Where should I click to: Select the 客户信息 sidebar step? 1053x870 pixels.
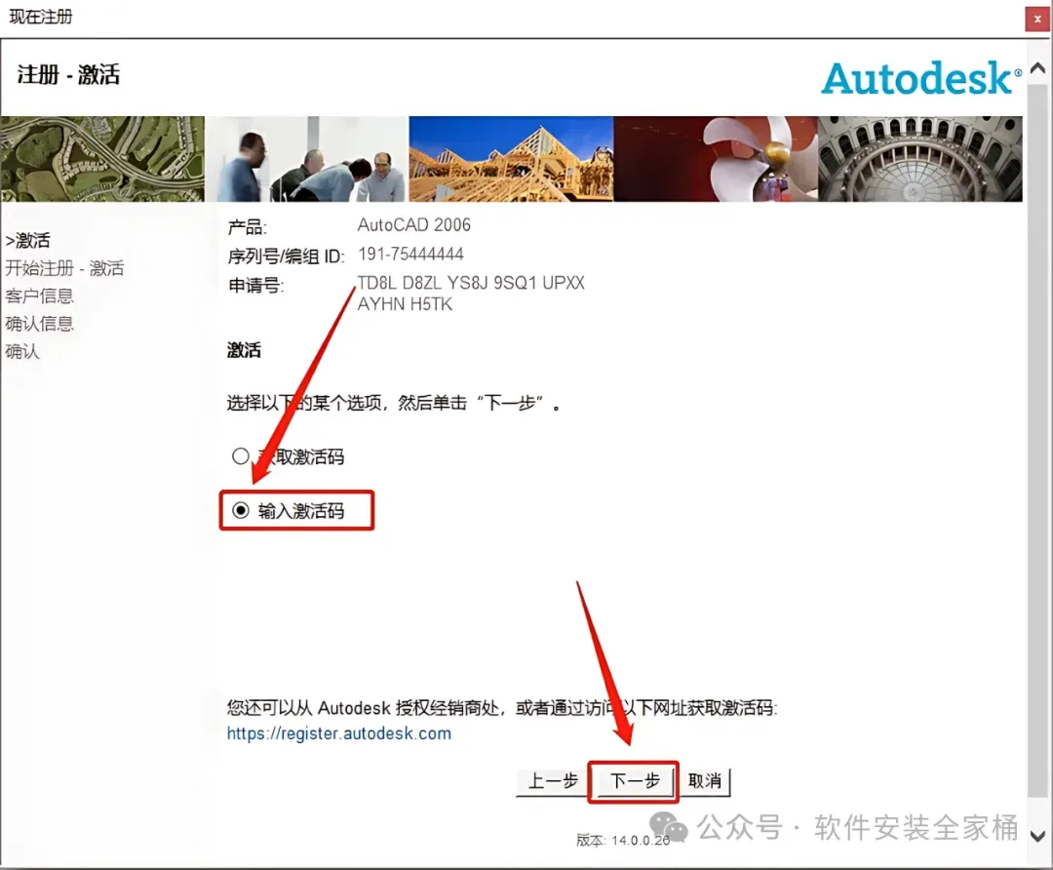point(39,296)
